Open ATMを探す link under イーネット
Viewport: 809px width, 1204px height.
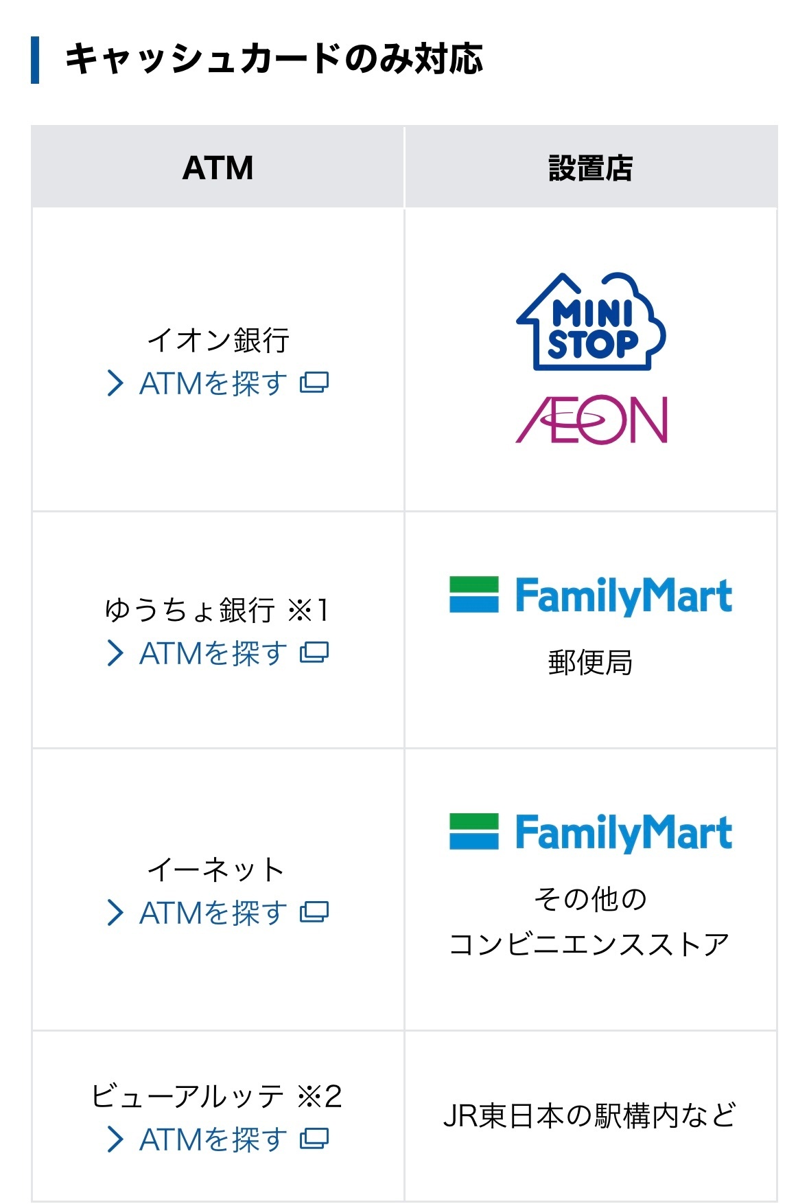[x=213, y=913]
